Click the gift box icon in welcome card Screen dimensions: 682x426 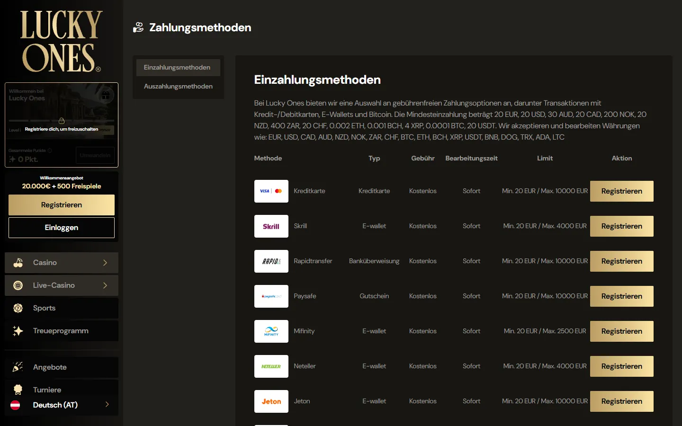[x=106, y=95]
